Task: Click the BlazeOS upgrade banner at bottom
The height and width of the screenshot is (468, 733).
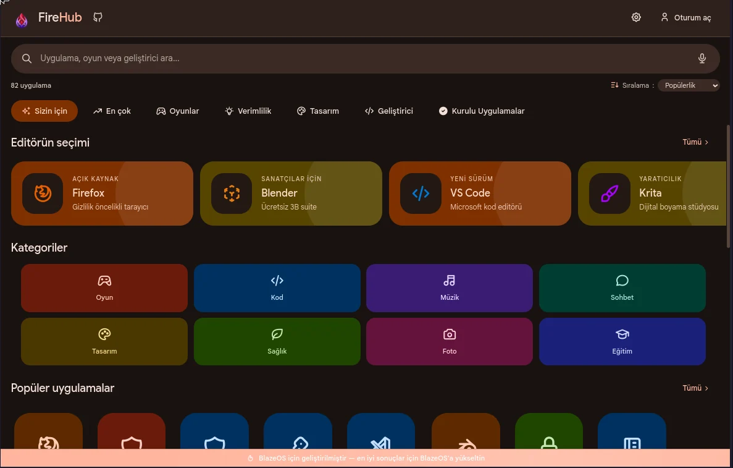Action: pos(367,458)
